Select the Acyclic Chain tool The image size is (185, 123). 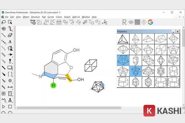(x=3, y=100)
